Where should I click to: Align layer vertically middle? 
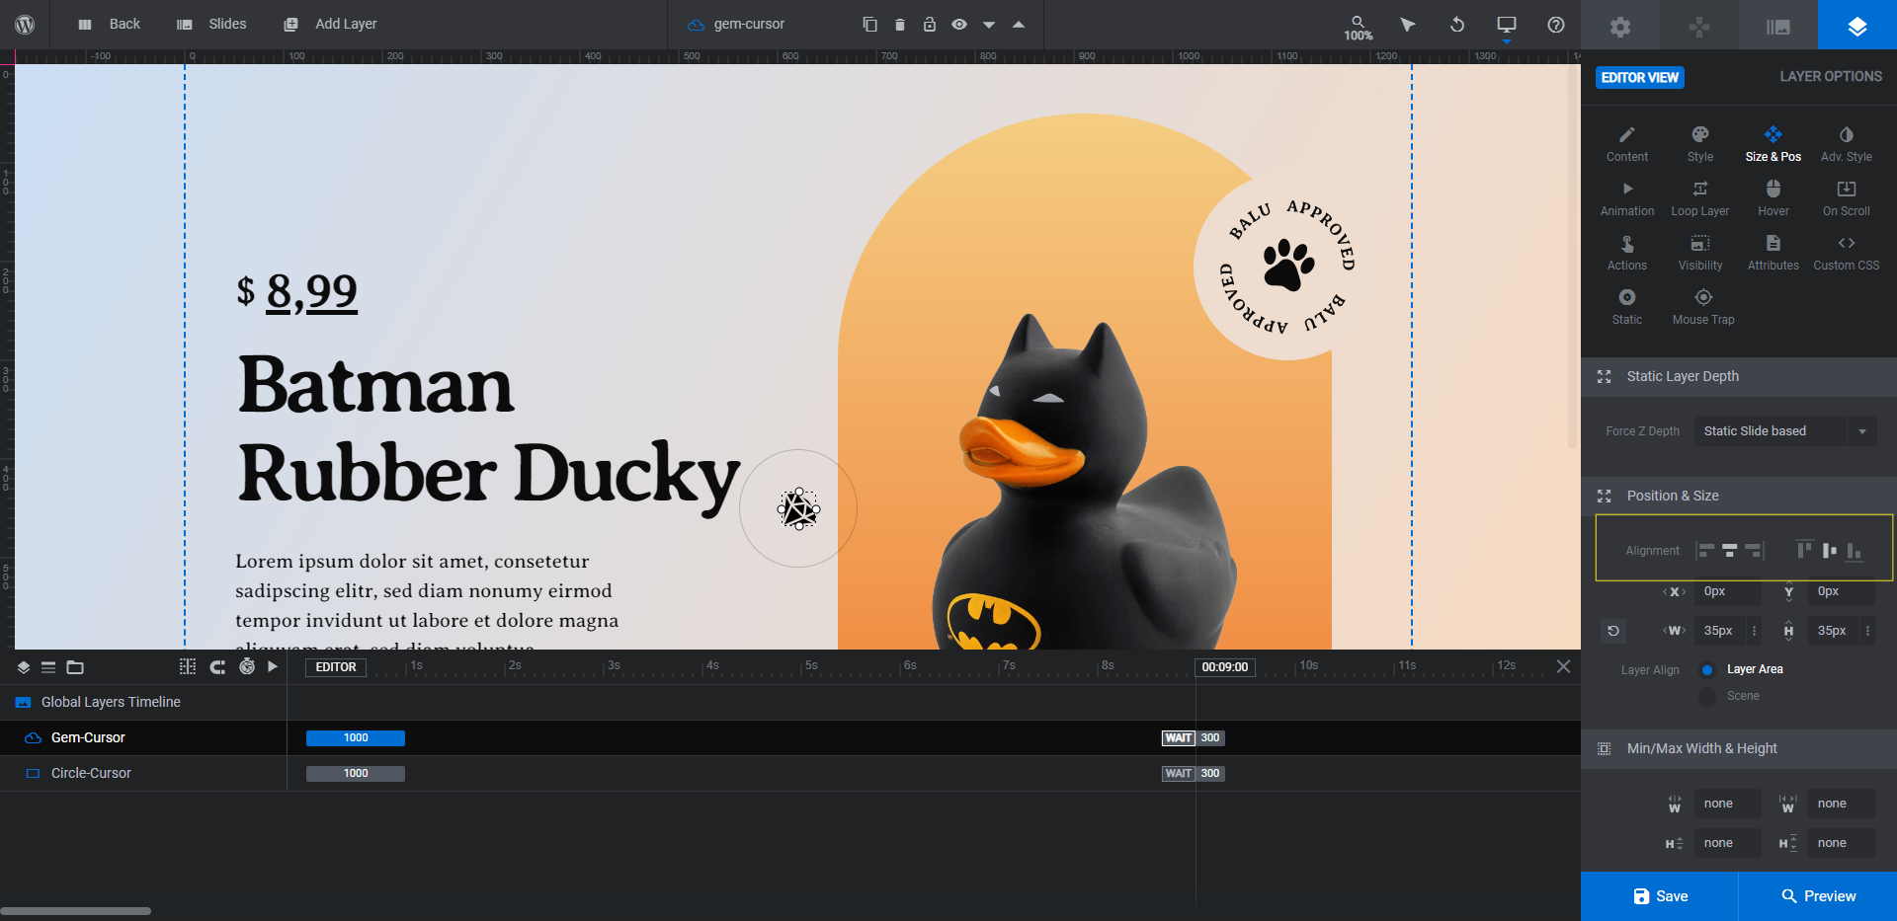[x=1830, y=550]
